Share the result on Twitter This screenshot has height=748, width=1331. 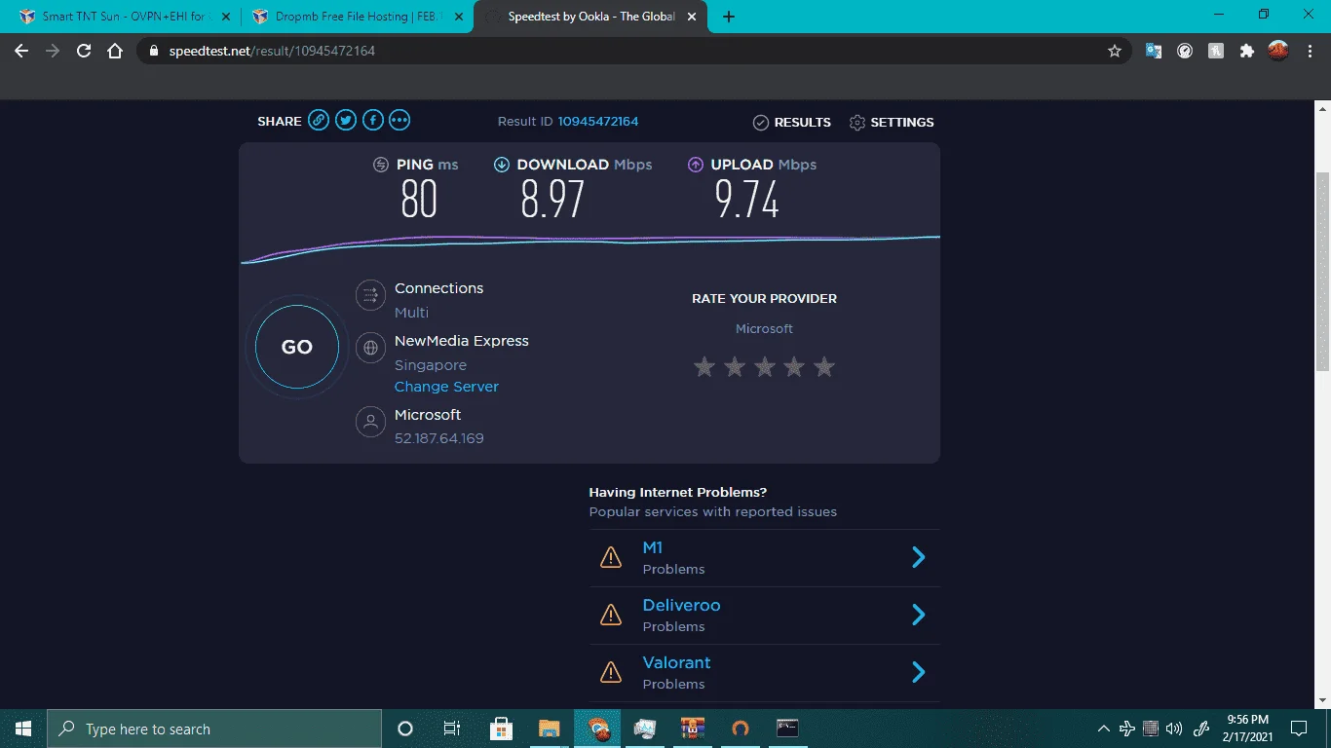(346, 121)
